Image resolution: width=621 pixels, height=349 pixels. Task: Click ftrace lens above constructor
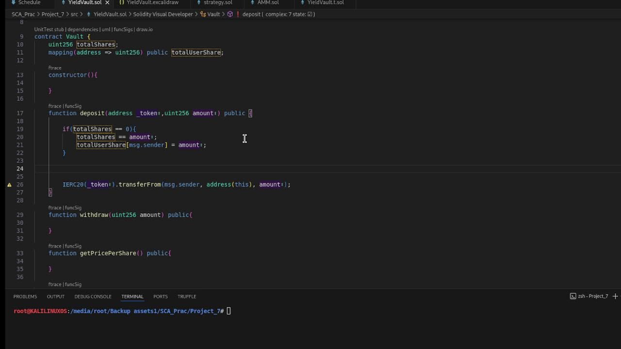pos(55,68)
